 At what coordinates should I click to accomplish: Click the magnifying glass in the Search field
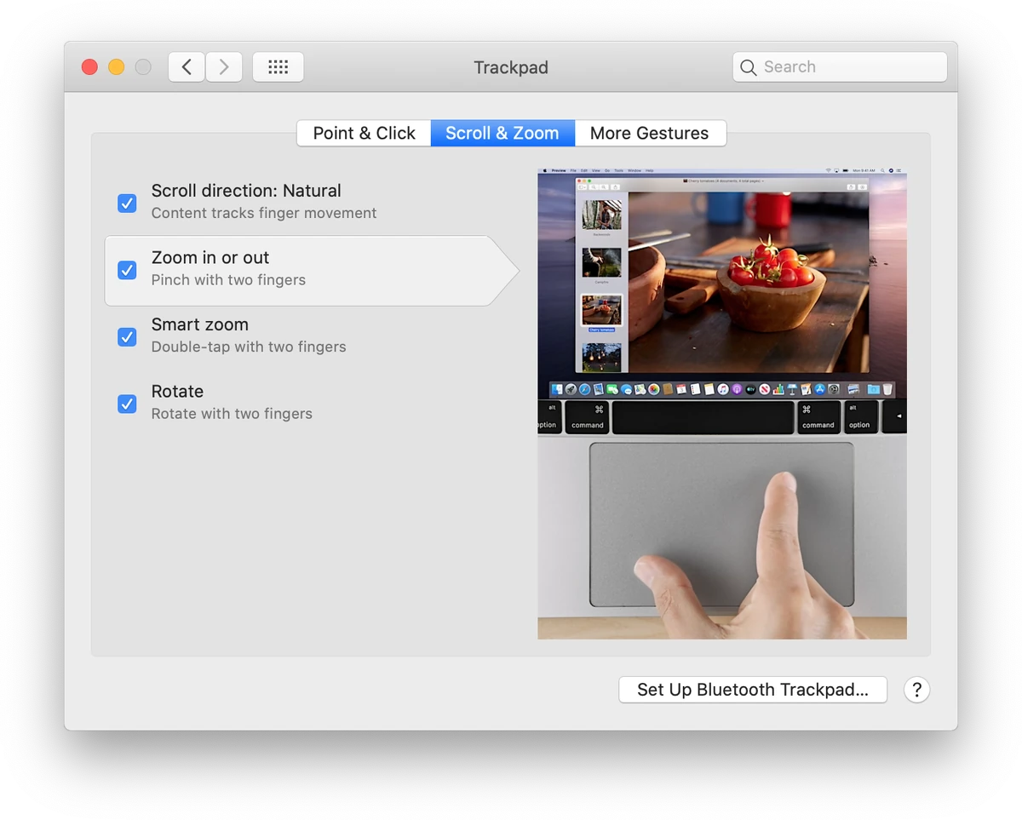tap(748, 66)
